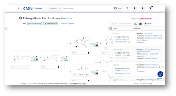Toggle the step list panel icon
The image size is (176, 96).
click(111, 28)
